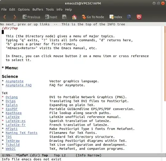Go back in history with left arrow
The height and width of the screenshot is (161, 166).
tap(5, 17)
